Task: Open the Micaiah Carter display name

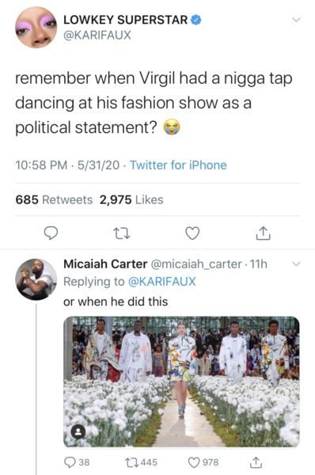Action: 105,264
